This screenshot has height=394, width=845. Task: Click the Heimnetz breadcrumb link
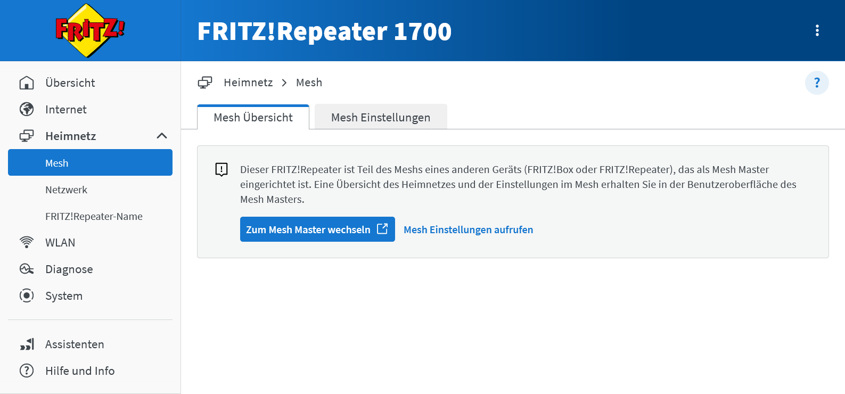pyautogui.click(x=248, y=83)
